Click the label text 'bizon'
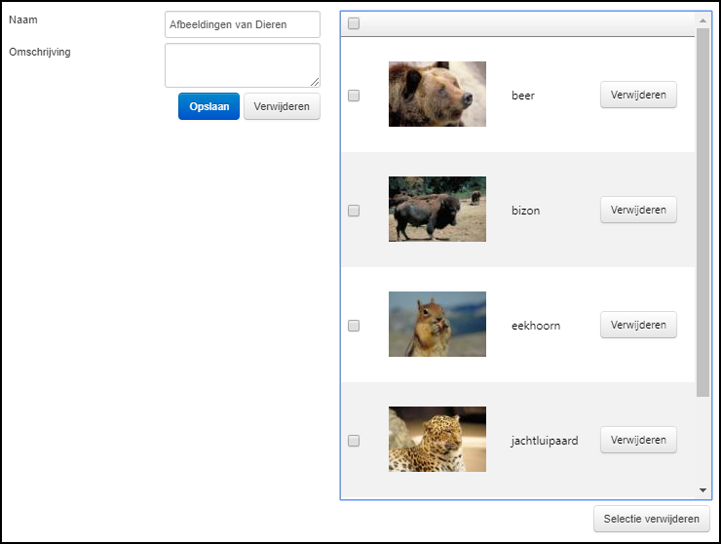The width and height of the screenshot is (721, 544). (x=525, y=211)
